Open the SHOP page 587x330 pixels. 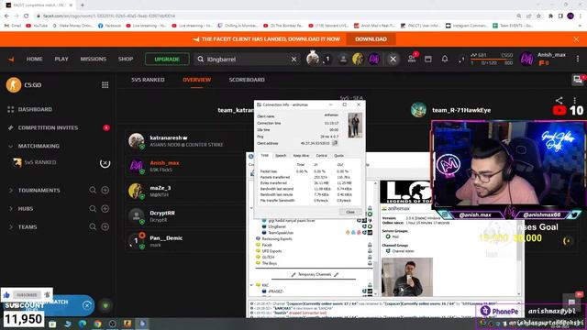[x=126, y=59]
